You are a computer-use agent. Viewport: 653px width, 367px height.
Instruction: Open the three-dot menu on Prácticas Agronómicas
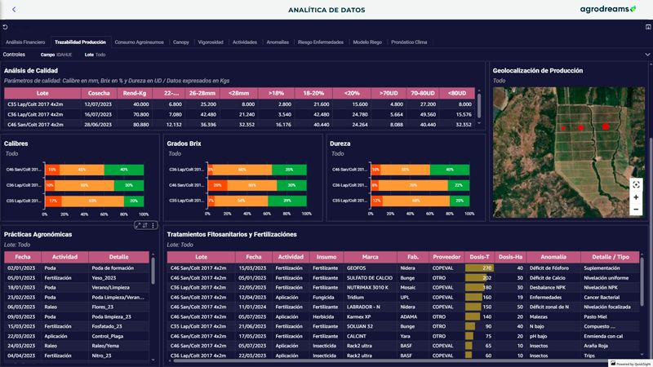point(153,225)
